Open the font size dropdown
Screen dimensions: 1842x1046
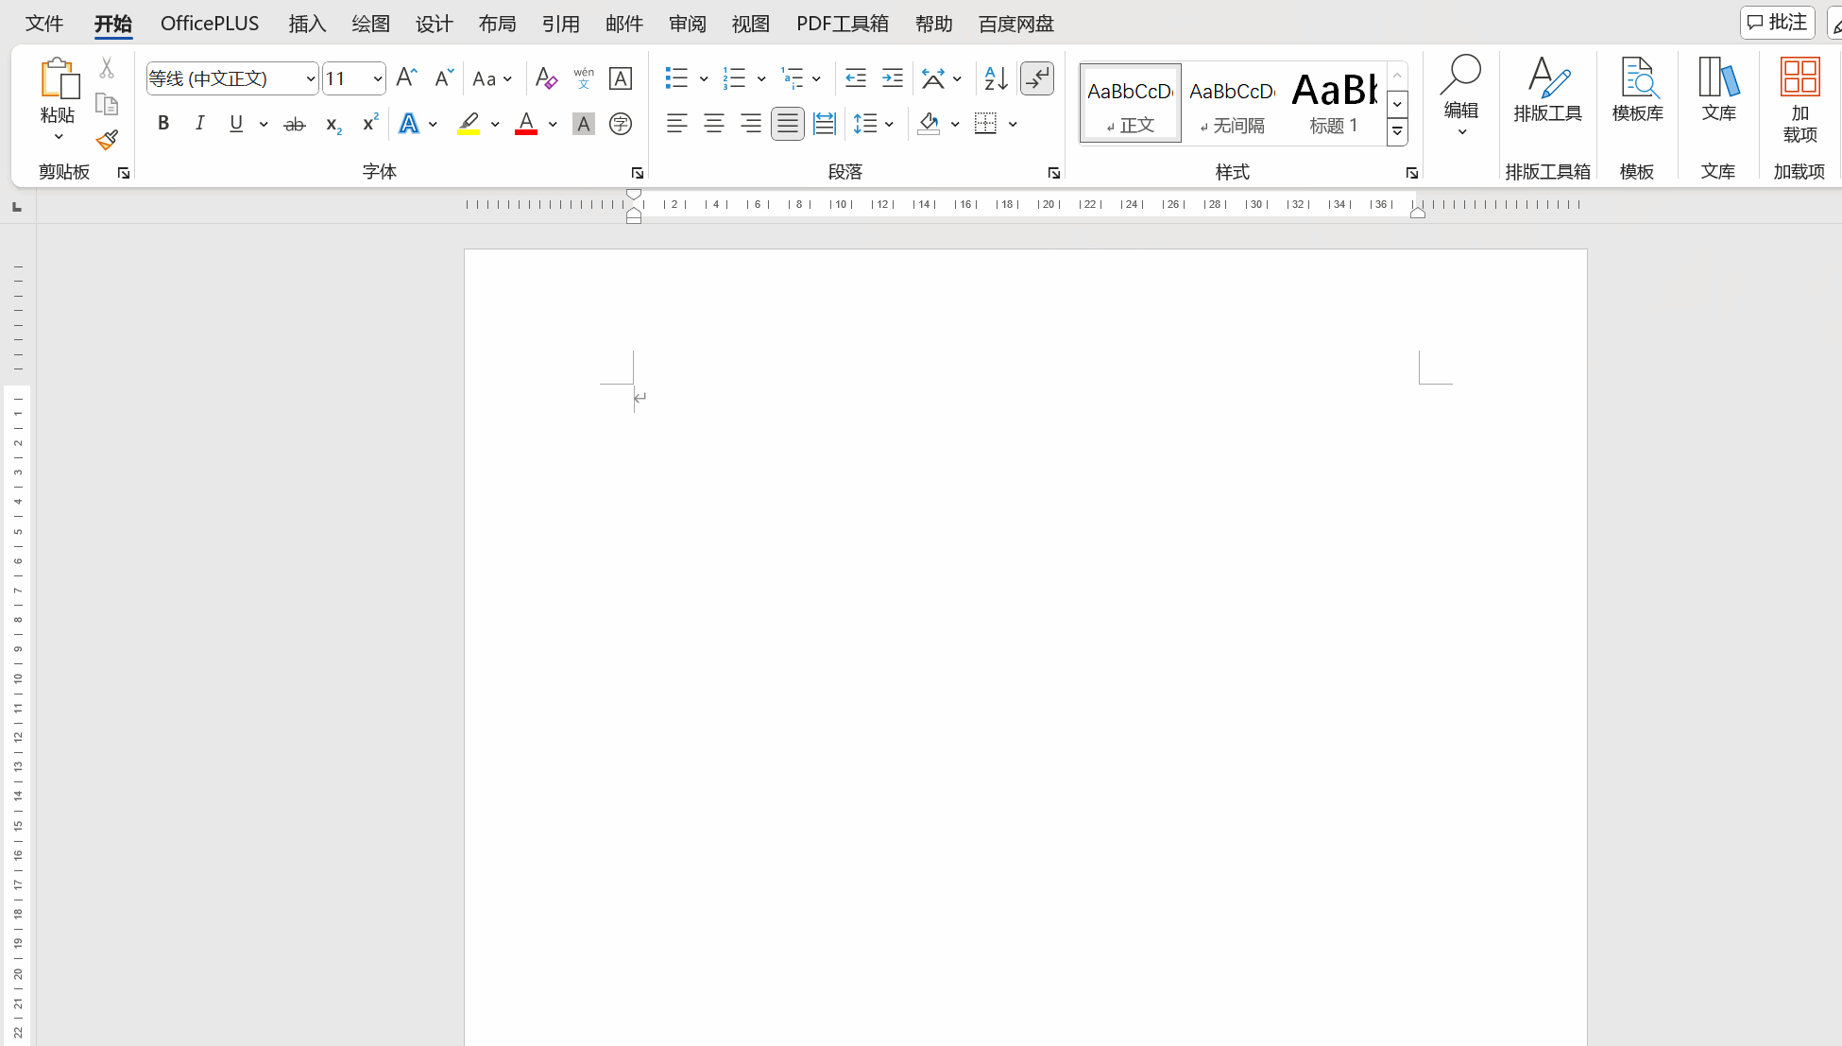tap(377, 78)
